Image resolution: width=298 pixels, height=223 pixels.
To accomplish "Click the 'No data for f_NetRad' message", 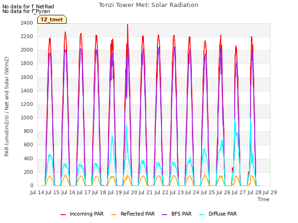I will (x=28, y=7).
